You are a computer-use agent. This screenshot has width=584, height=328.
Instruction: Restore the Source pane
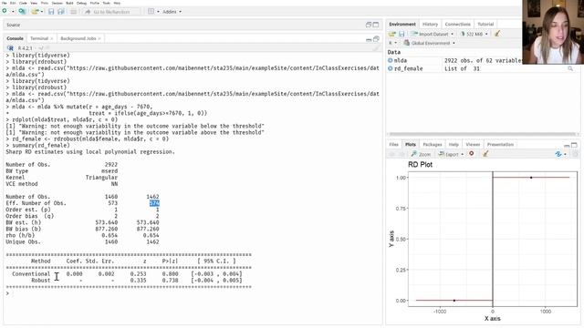click(369, 25)
